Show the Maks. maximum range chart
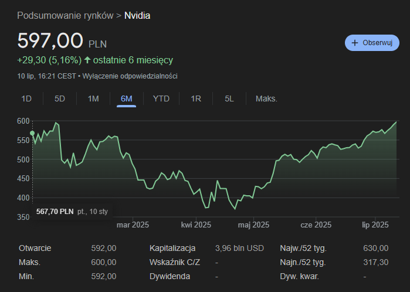Screen dimensions: 410x292 [x=266, y=99]
